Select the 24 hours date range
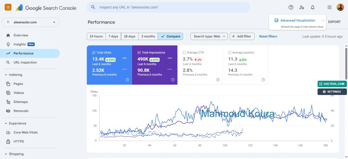 (96, 36)
